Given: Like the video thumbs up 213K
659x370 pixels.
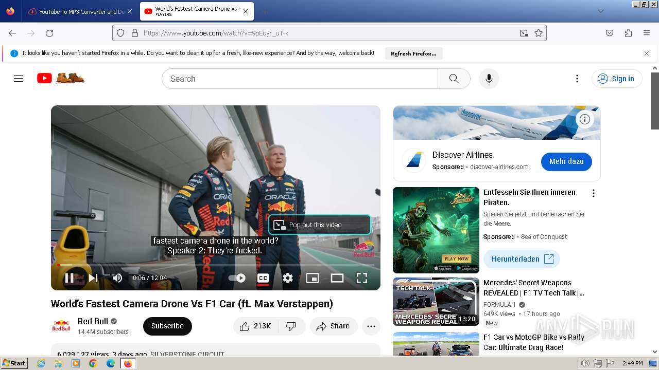Looking at the screenshot, I should [256, 326].
